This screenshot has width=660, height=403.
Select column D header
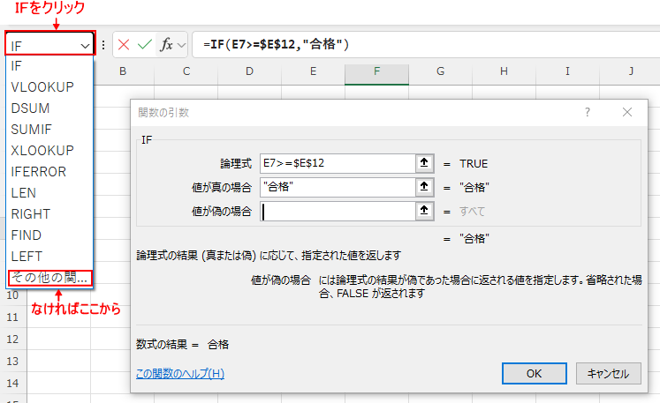[250, 71]
